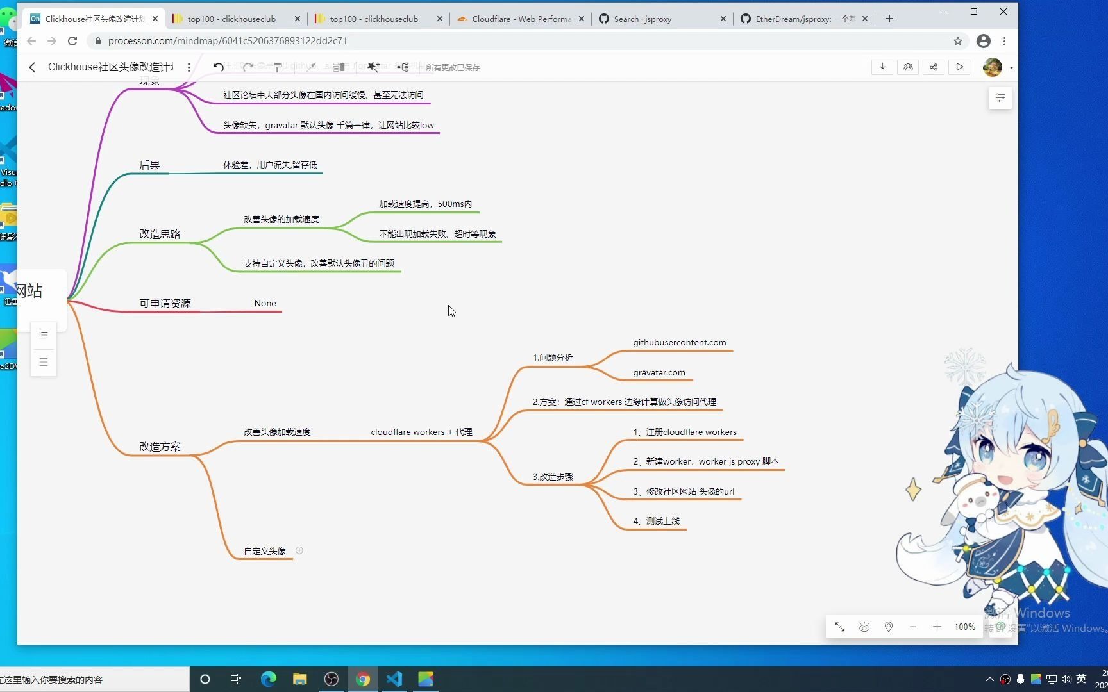Open the collaboration members button
1108x692 pixels.
click(x=908, y=67)
